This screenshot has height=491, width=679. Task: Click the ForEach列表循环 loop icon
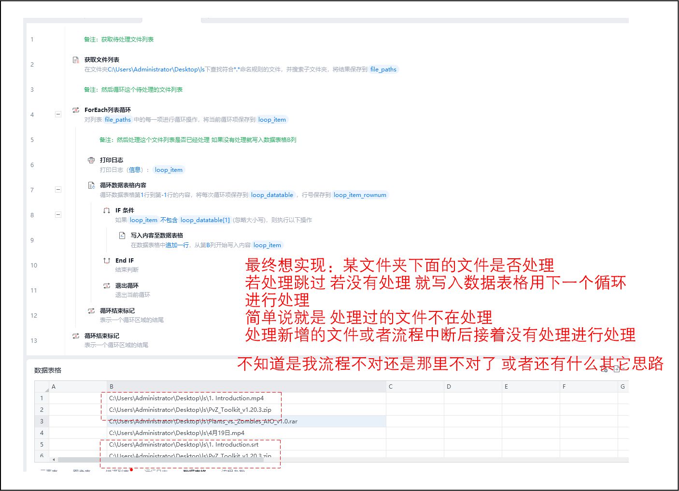coord(76,110)
